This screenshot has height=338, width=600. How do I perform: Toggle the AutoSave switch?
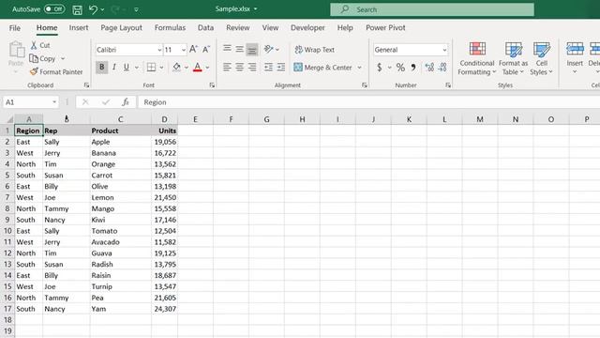(x=54, y=8)
